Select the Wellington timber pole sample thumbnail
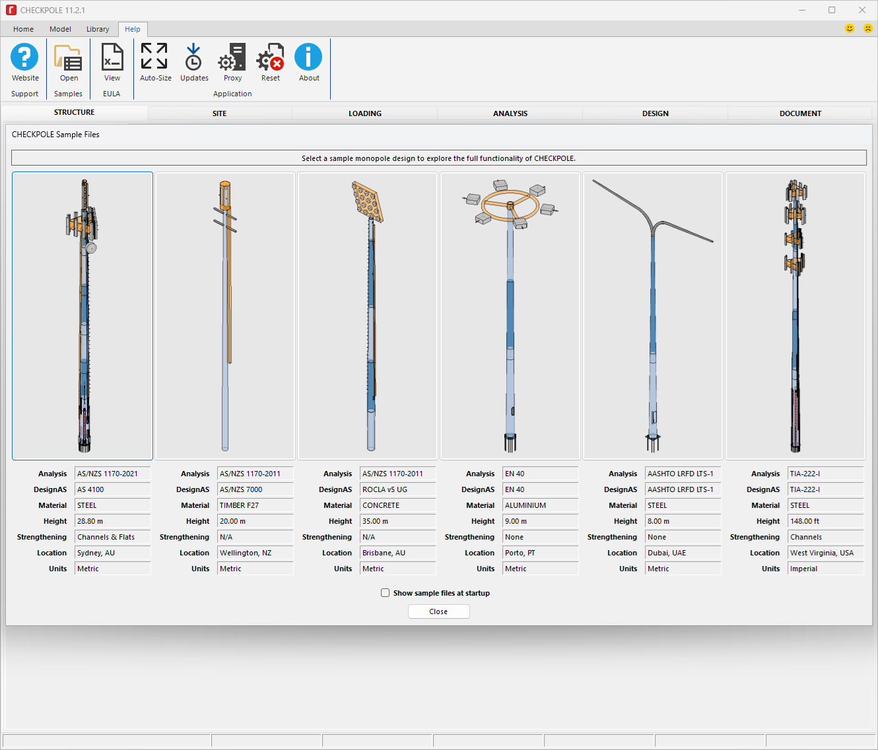This screenshot has height=750, width=878. click(225, 316)
